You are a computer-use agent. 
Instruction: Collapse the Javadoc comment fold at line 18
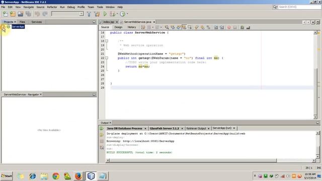point(107,41)
